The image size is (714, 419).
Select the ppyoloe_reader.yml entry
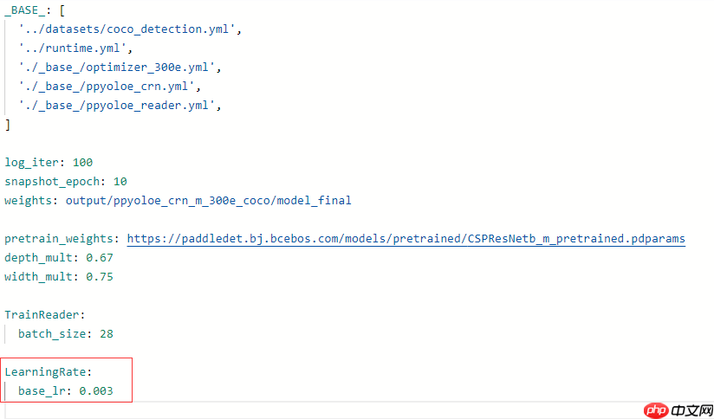tap(120, 106)
